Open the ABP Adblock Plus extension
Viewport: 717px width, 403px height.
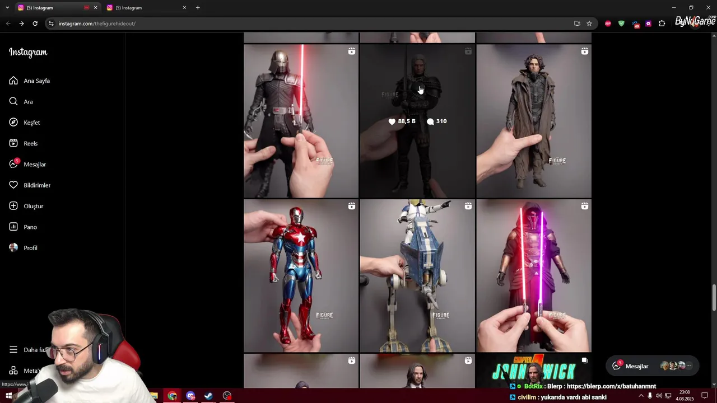pos(608,24)
